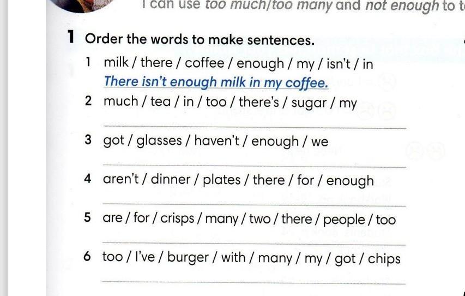The width and height of the screenshot is (465, 296).
Task: Click the circular photo at the top left
Action: pos(82,5)
